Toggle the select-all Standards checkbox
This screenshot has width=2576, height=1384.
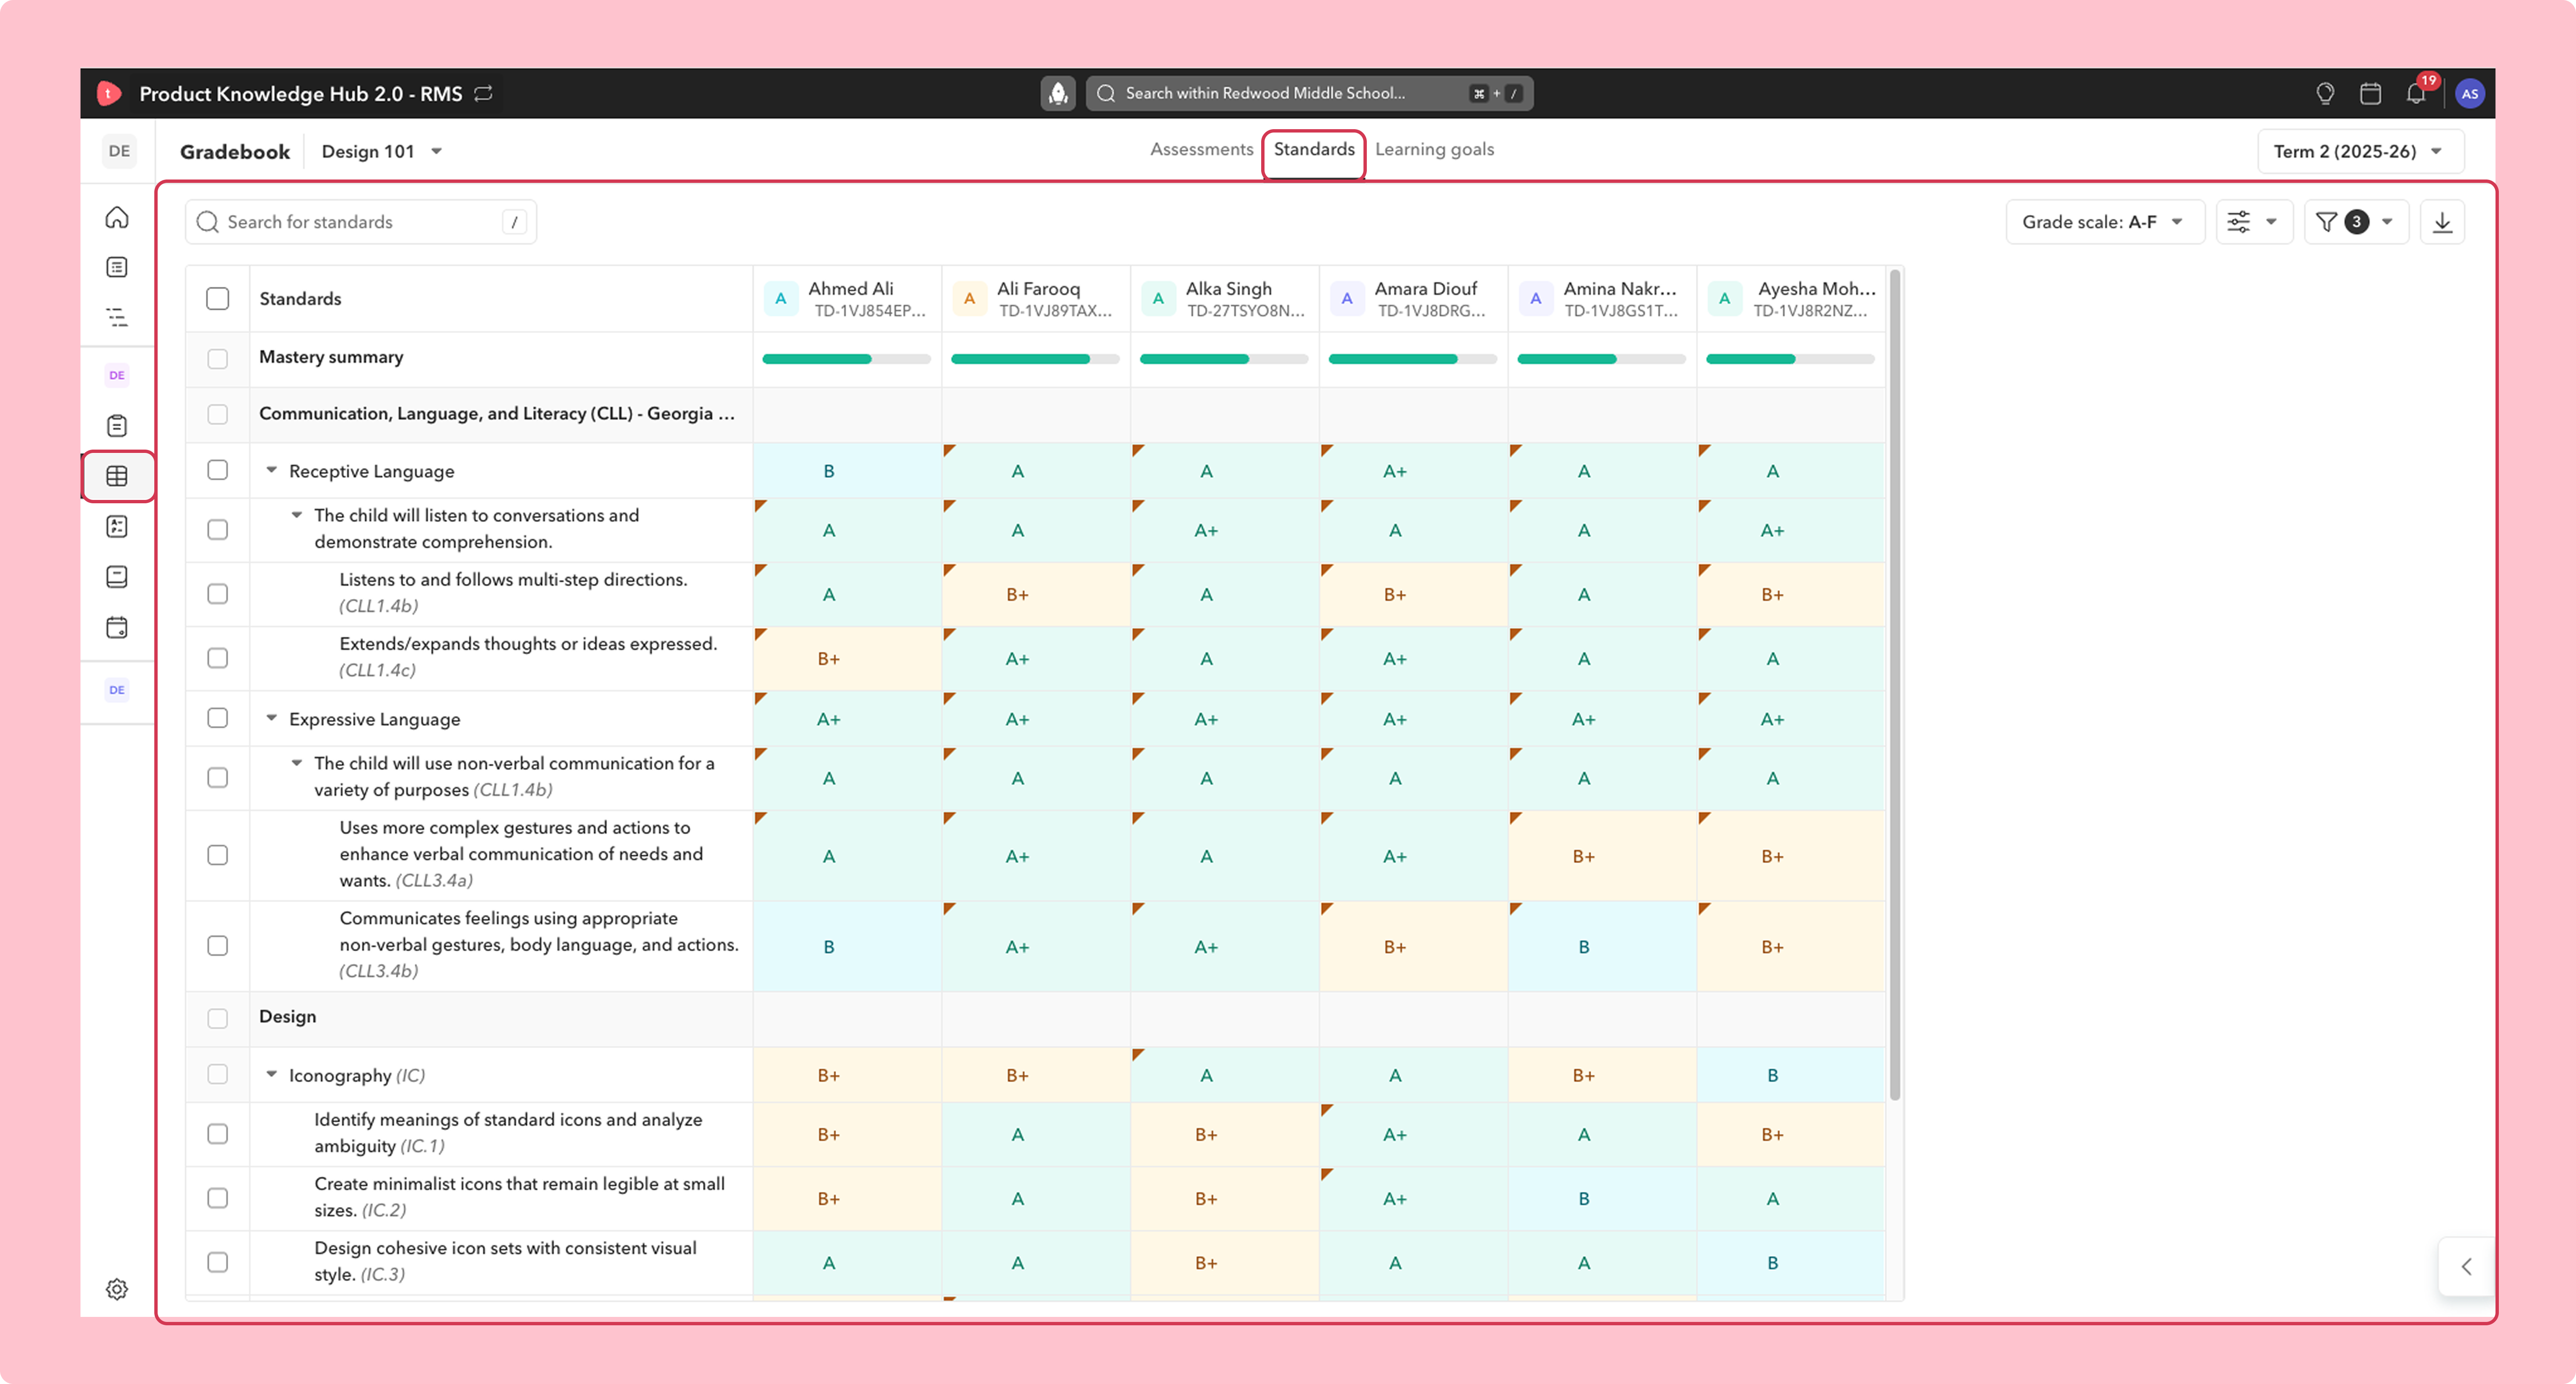click(x=217, y=298)
